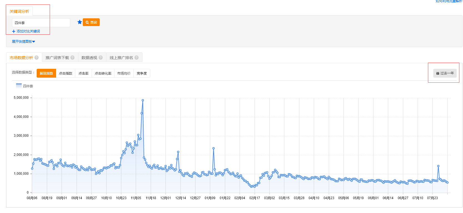This screenshot has width=463, height=213.
Task: Click the help icon beside 数据透视
Action: [x=101, y=58]
